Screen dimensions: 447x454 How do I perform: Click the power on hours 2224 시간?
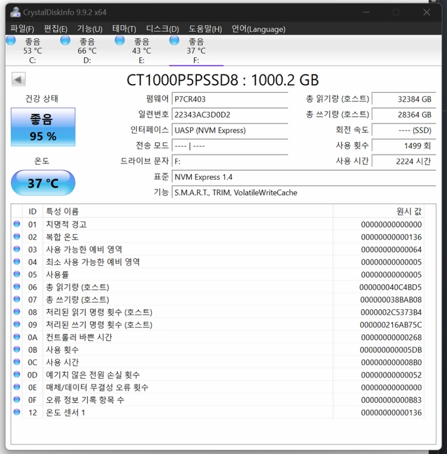point(404,161)
